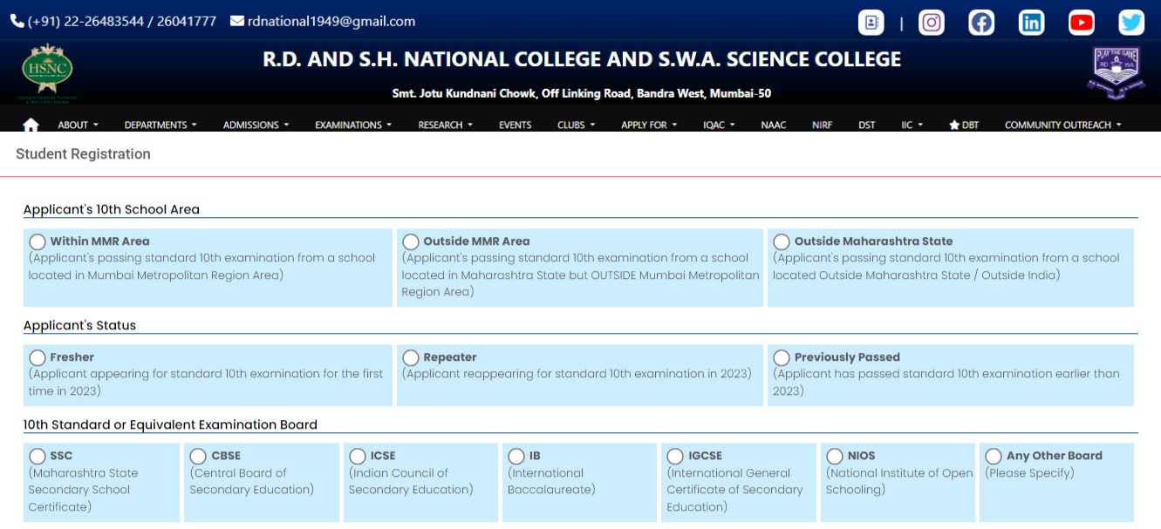Open the NIRF menu item

point(822,125)
